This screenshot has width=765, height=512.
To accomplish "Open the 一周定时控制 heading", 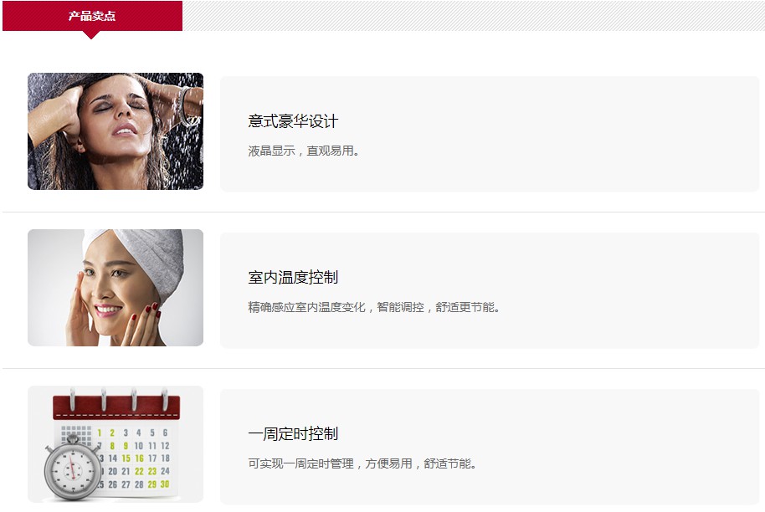I will [x=293, y=434].
